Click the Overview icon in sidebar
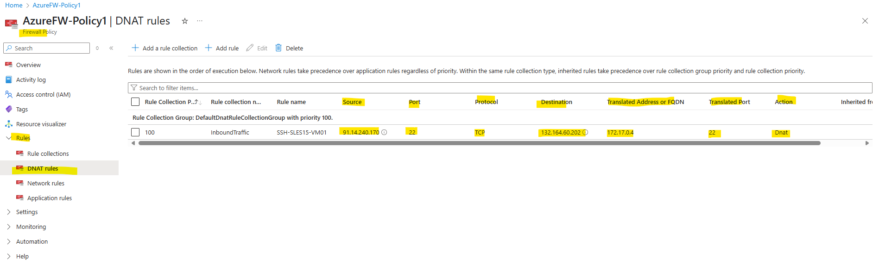The width and height of the screenshot is (879, 276). [x=9, y=65]
